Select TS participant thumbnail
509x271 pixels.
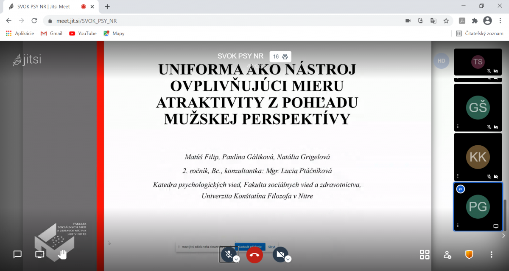(478, 62)
